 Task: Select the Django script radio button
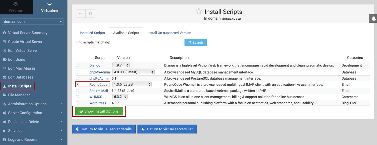[77, 65]
